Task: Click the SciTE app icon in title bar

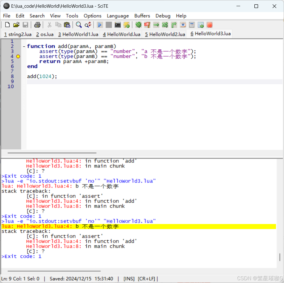Action: [x=6, y=6]
